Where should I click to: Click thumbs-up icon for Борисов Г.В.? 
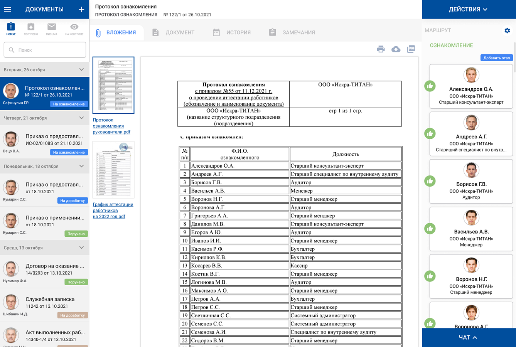430,181
